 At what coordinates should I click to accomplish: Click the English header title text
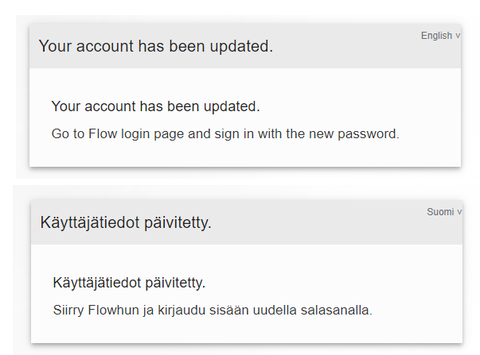(x=155, y=46)
